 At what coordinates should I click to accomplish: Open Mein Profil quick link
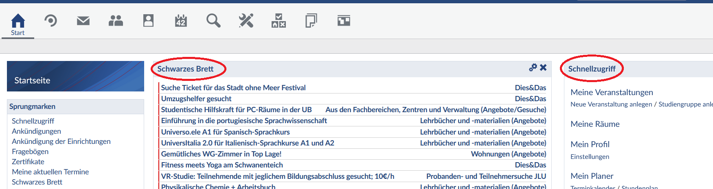(590, 144)
